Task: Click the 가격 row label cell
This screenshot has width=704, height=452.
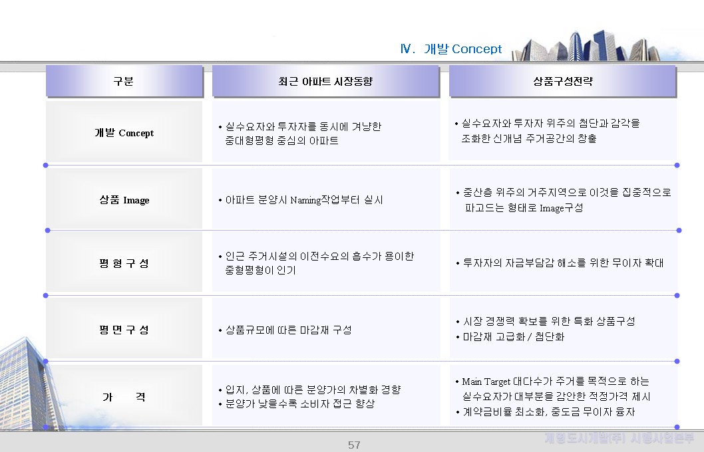Action: tap(124, 396)
